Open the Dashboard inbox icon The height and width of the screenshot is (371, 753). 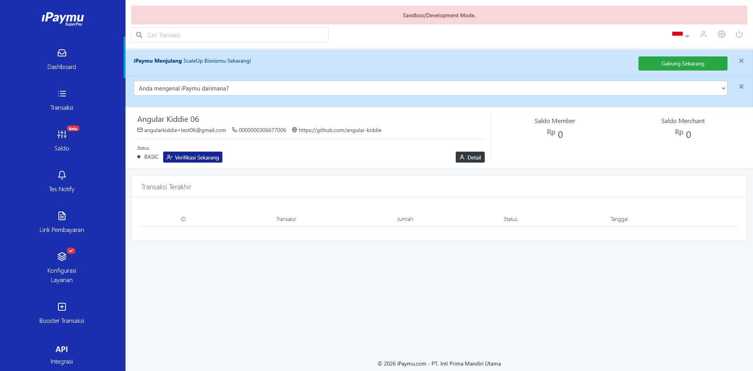point(62,53)
